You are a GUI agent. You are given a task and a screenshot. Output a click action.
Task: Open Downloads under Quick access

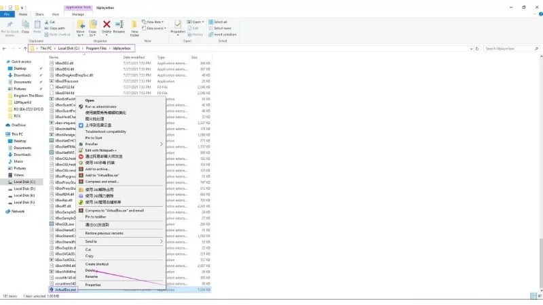pyautogui.click(x=22, y=75)
